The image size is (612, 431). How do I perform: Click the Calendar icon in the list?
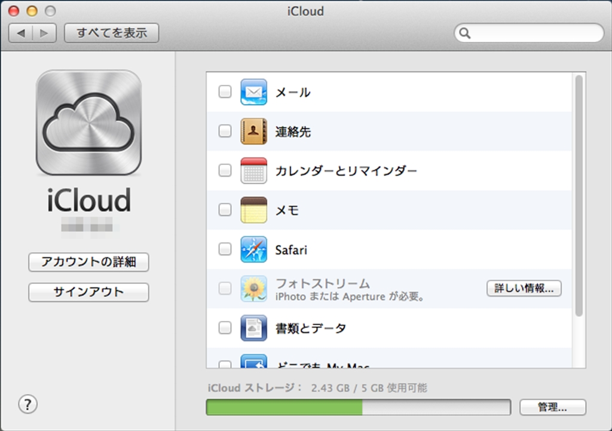click(x=253, y=170)
